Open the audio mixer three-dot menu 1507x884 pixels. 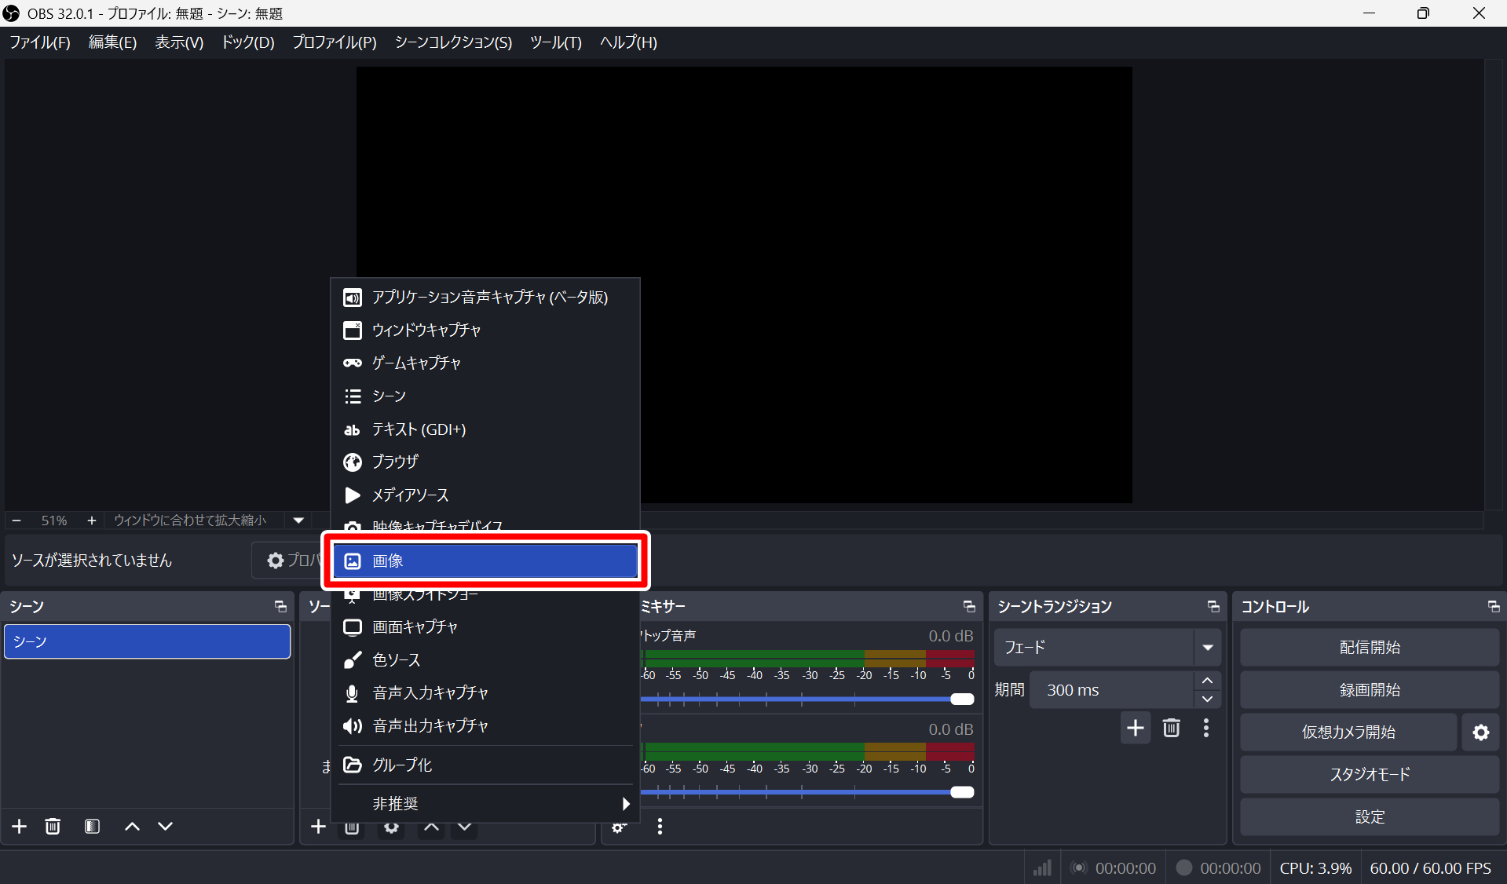660,826
